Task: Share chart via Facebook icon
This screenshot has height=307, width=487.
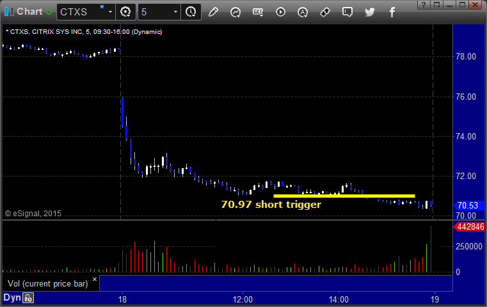Action: 392,12
